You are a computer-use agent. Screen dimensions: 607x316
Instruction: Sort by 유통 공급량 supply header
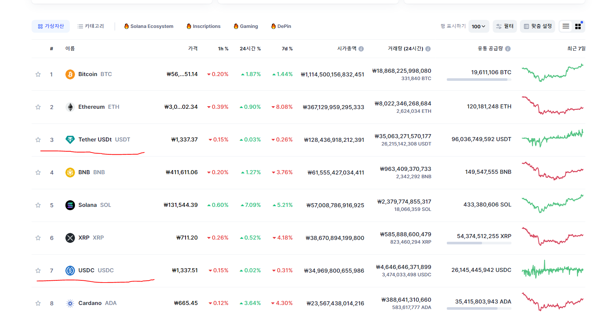click(490, 49)
